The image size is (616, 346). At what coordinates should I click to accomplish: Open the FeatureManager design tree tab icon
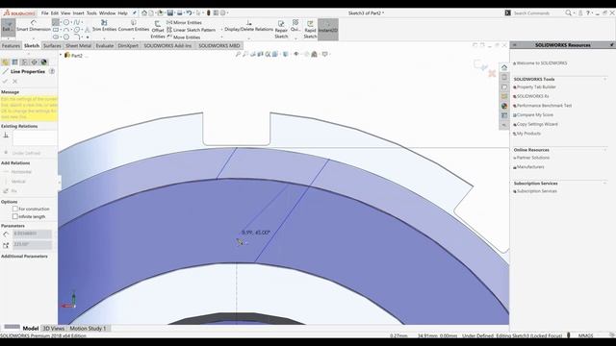tap(5, 62)
